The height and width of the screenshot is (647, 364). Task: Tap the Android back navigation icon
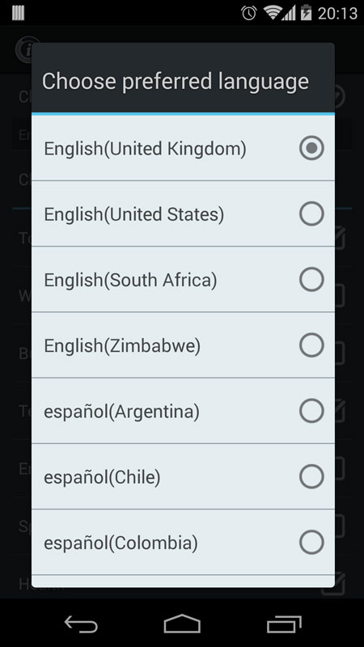[x=82, y=624]
